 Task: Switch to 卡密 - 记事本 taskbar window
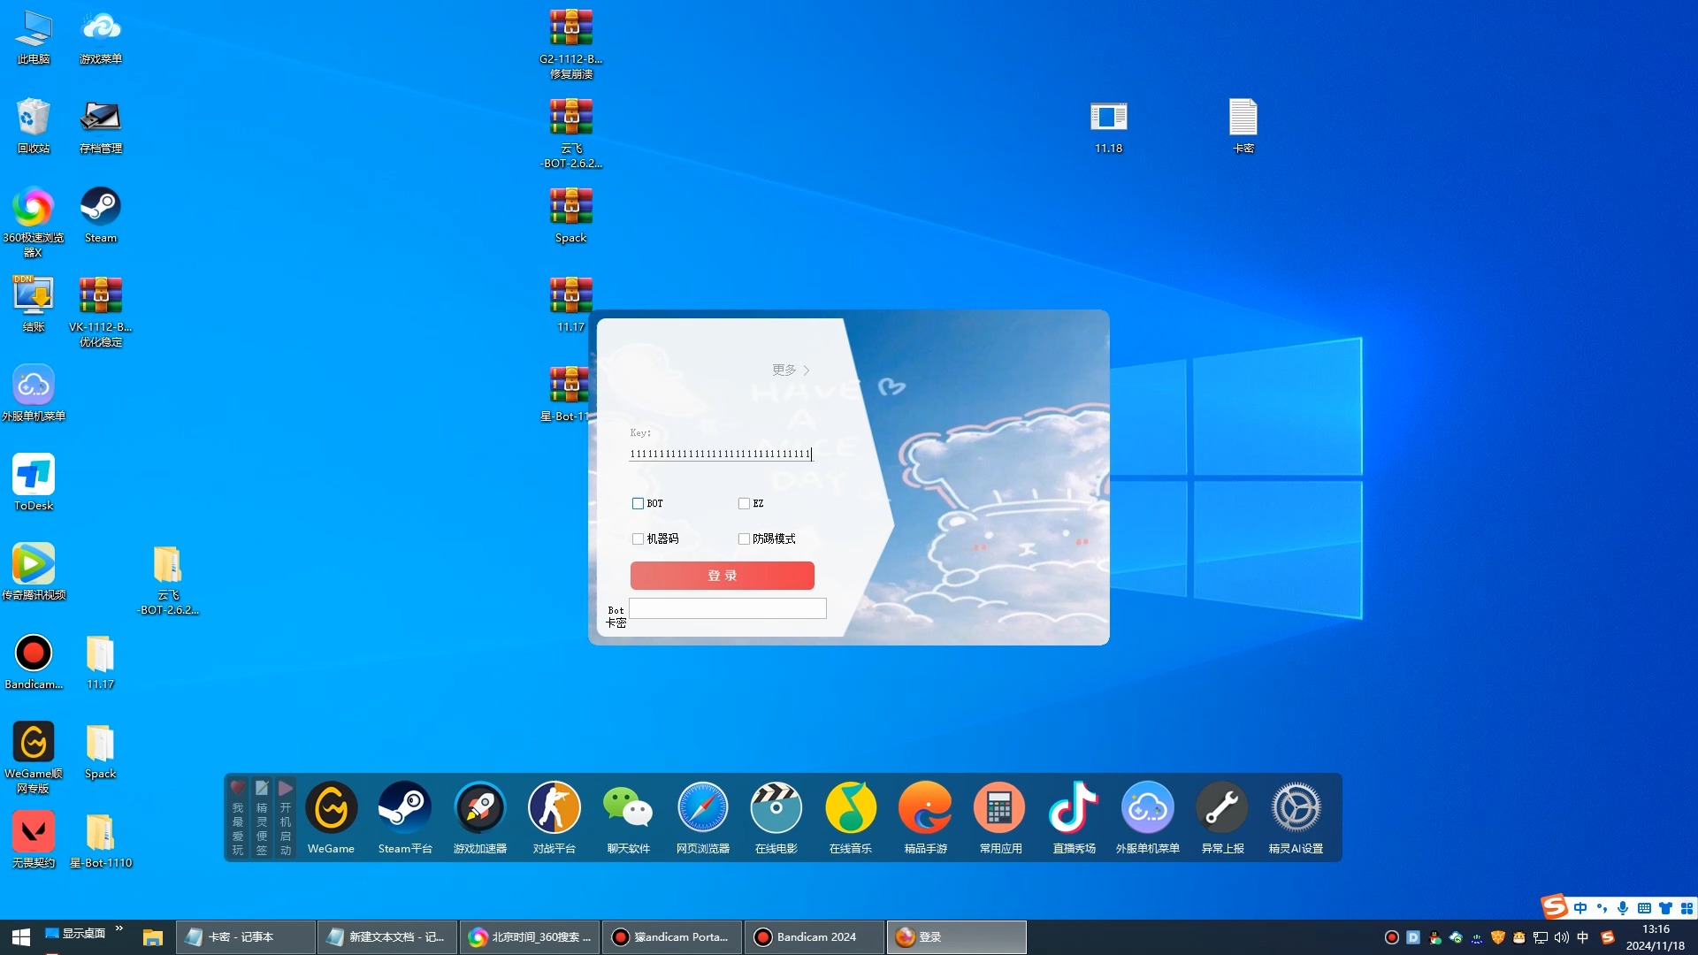[246, 936]
